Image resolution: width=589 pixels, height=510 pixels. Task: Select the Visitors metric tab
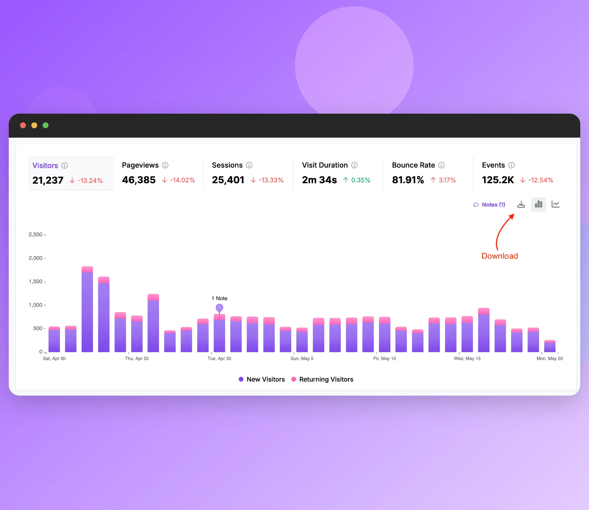coord(71,173)
